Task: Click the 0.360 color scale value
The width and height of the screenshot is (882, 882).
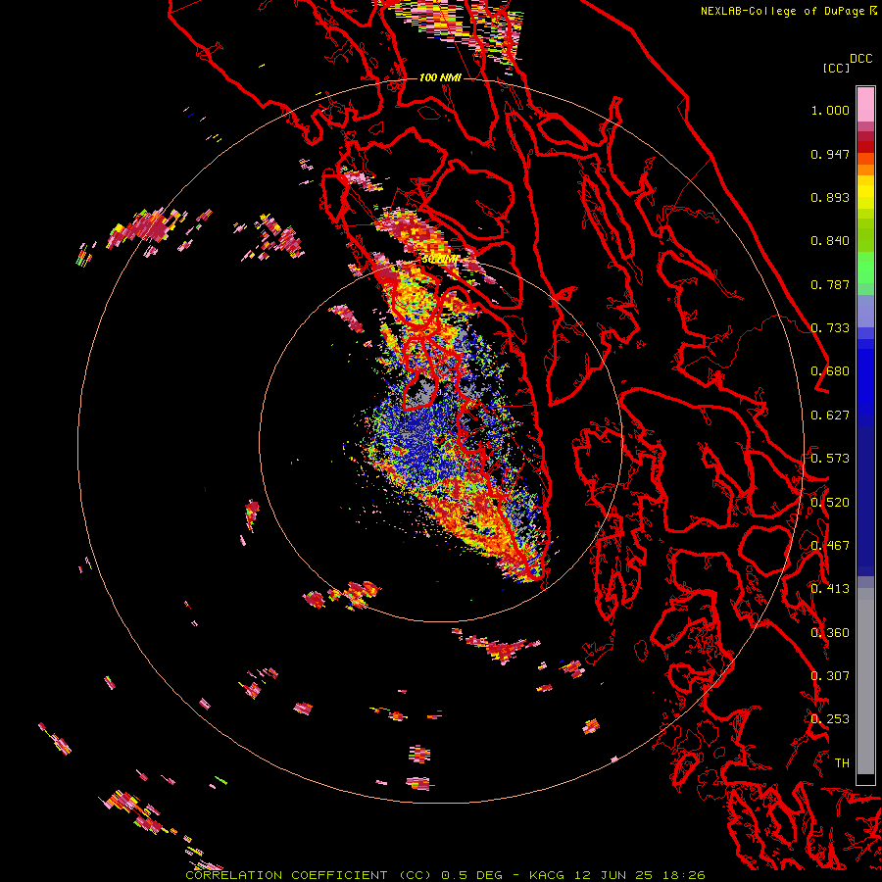Action: click(830, 633)
